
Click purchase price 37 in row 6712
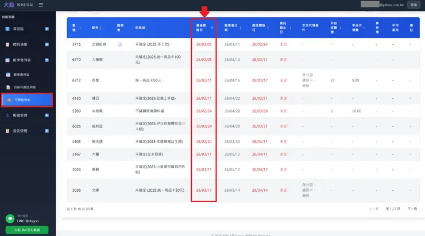pos(333,80)
